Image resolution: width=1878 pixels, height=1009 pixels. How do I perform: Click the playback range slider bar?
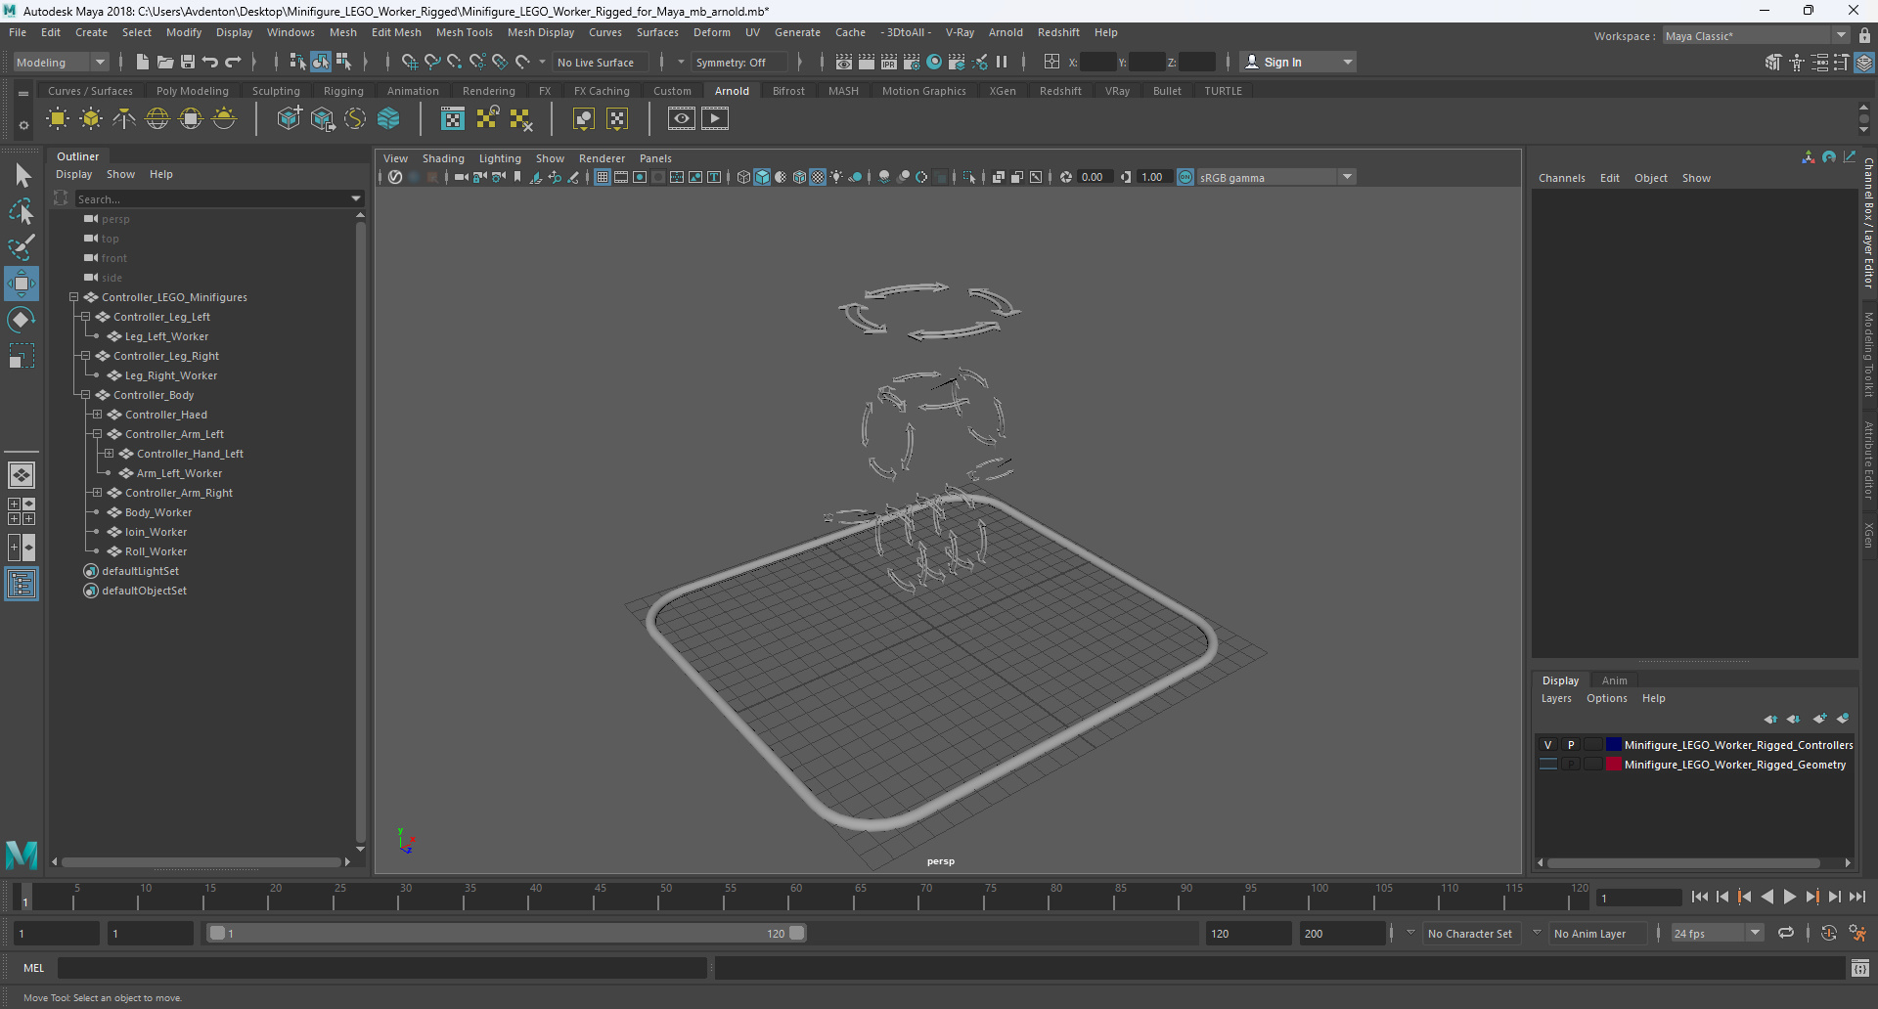click(x=507, y=933)
